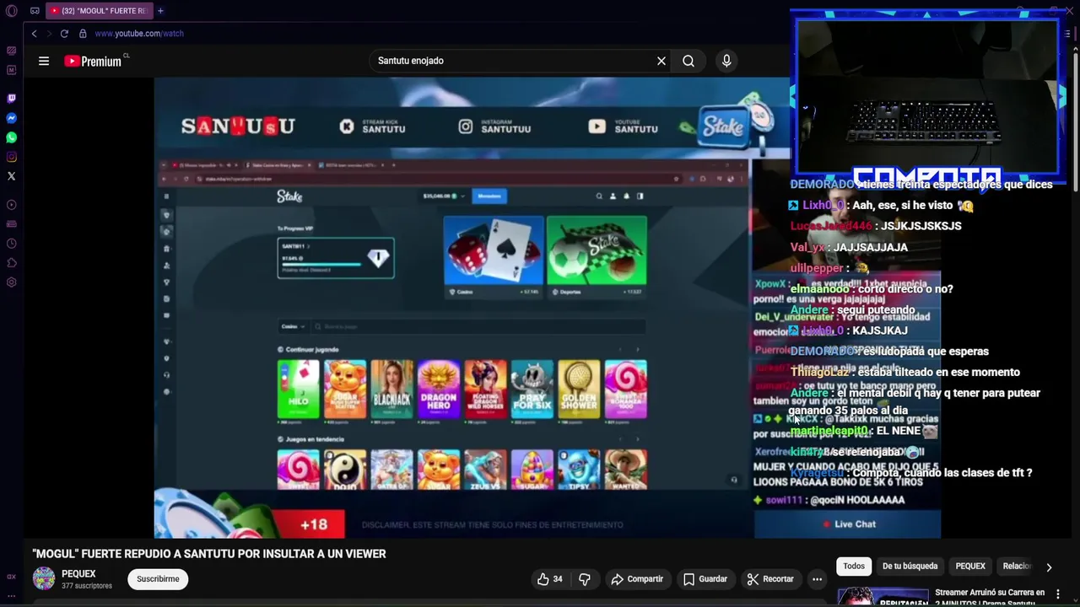Image resolution: width=1080 pixels, height=607 pixels.
Task: Open options menu for Streamer Arruinó video
Action: pos(1058,594)
